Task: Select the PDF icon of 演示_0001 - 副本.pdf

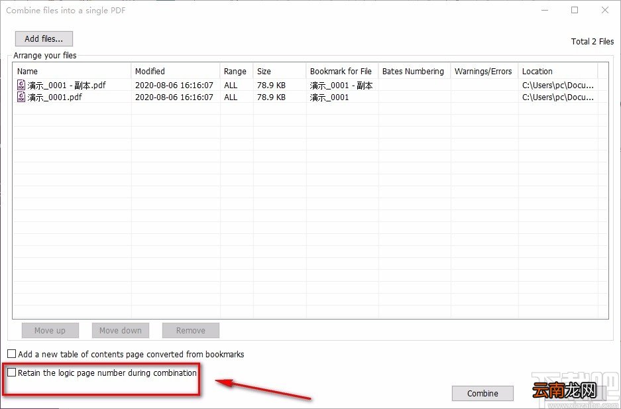Action: pos(21,85)
